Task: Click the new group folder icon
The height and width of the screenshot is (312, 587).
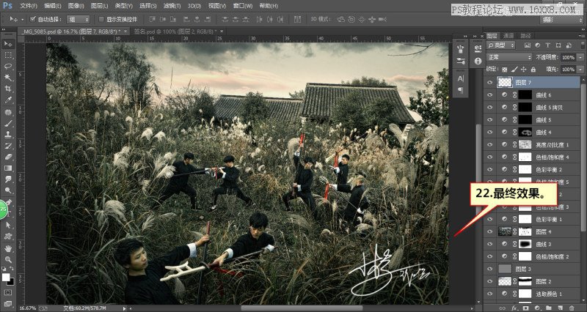Action: 548,308
